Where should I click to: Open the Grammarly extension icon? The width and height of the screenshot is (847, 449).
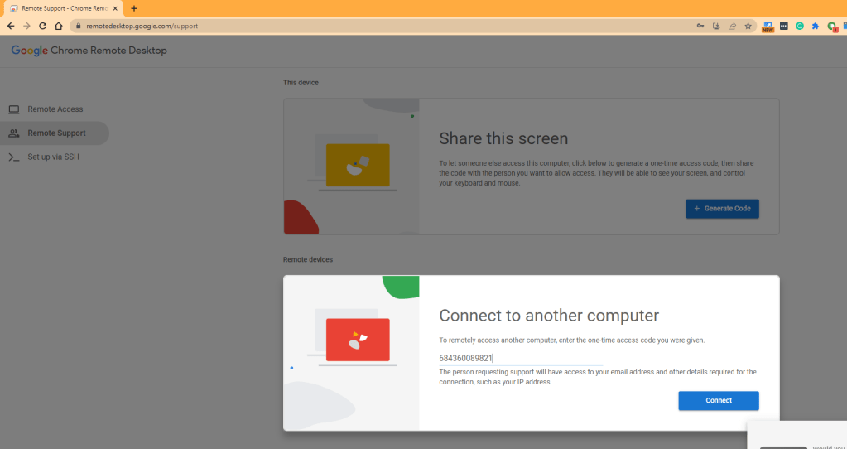coord(800,26)
